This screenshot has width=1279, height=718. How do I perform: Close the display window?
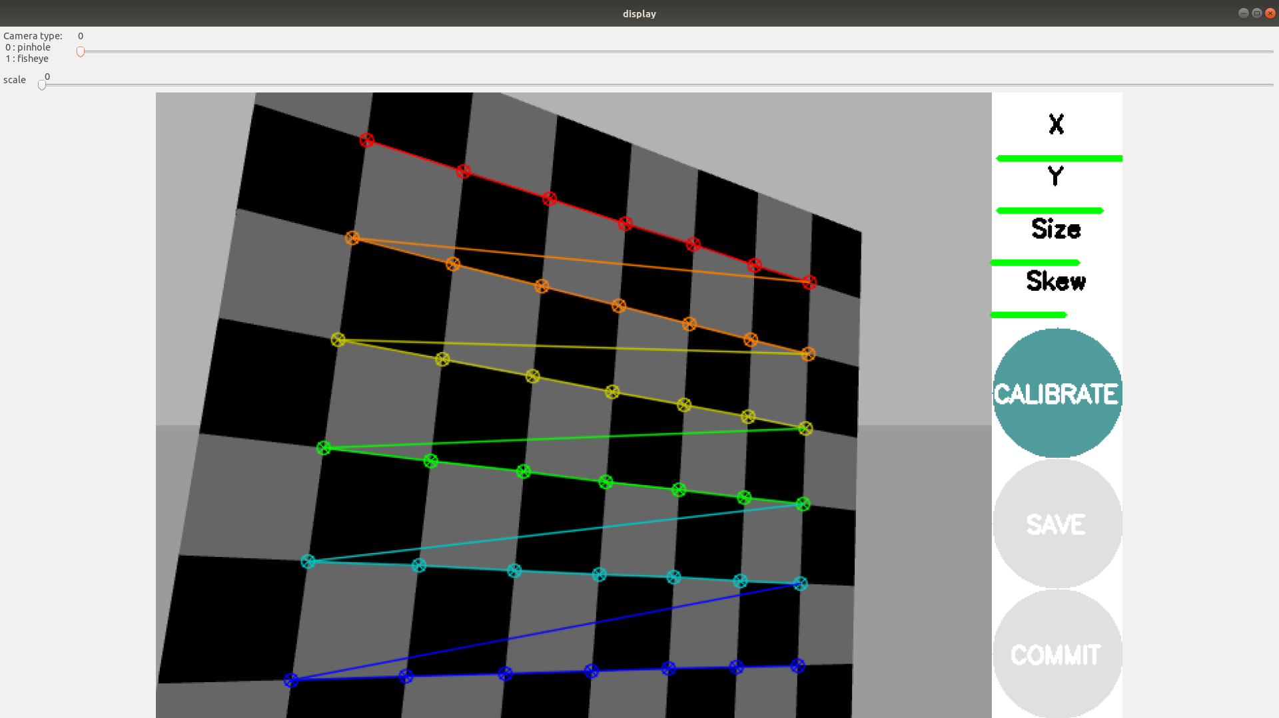[1270, 13]
